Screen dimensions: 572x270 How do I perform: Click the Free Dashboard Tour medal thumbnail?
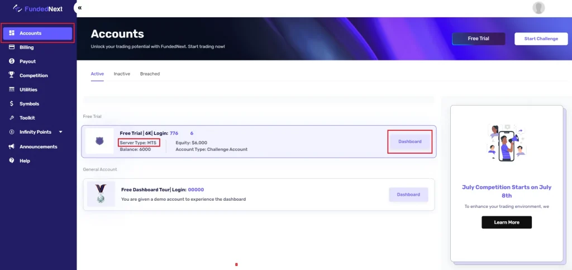[x=101, y=194]
